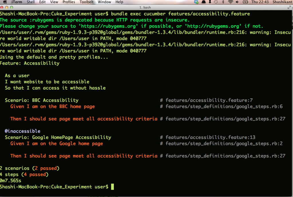Open the Time Machine status icon
The image size is (293, 197).
coord(216,2)
